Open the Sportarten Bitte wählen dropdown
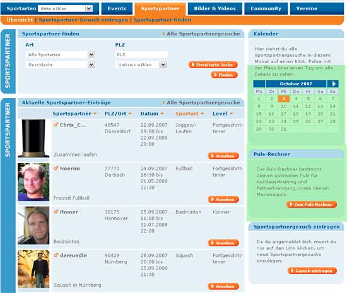 coord(66,9)
